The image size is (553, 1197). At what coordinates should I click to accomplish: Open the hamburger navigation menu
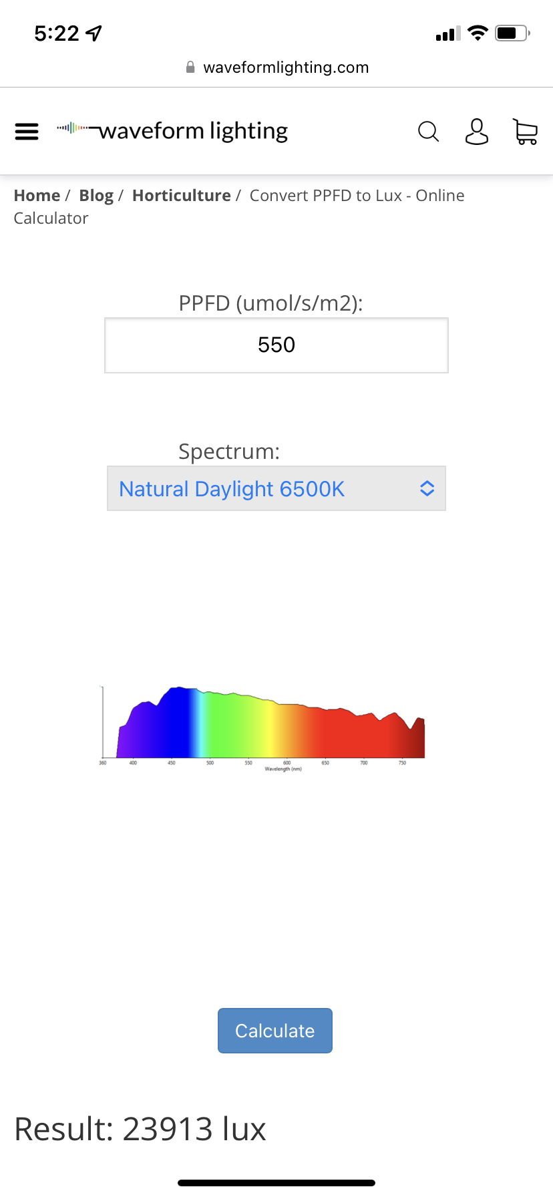pos(27,132)
